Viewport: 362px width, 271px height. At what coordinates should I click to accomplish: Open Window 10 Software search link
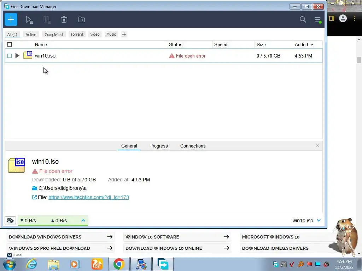[177, 237]
